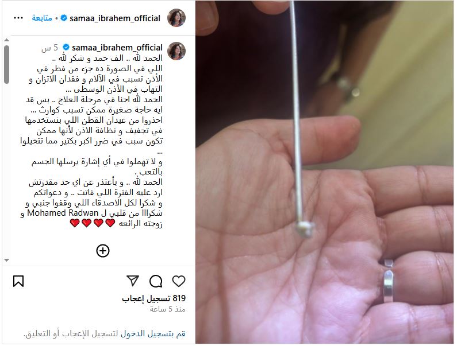Click caption profile avatar picture
This screenshot has width=457, height=346.
pyautogui.click(x=176, y=51)
